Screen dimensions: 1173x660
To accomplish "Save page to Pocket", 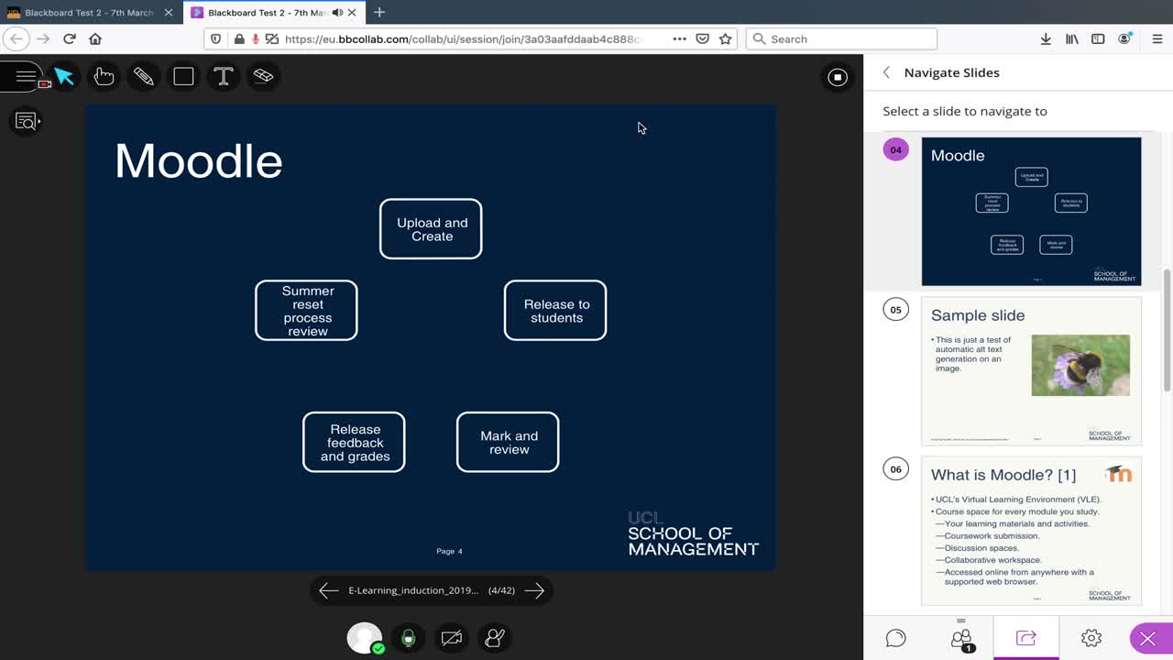I will (702, 38).
